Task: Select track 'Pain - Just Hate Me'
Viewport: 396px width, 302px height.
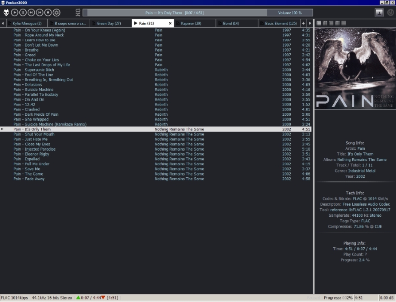Action: [x=155, y=139]
